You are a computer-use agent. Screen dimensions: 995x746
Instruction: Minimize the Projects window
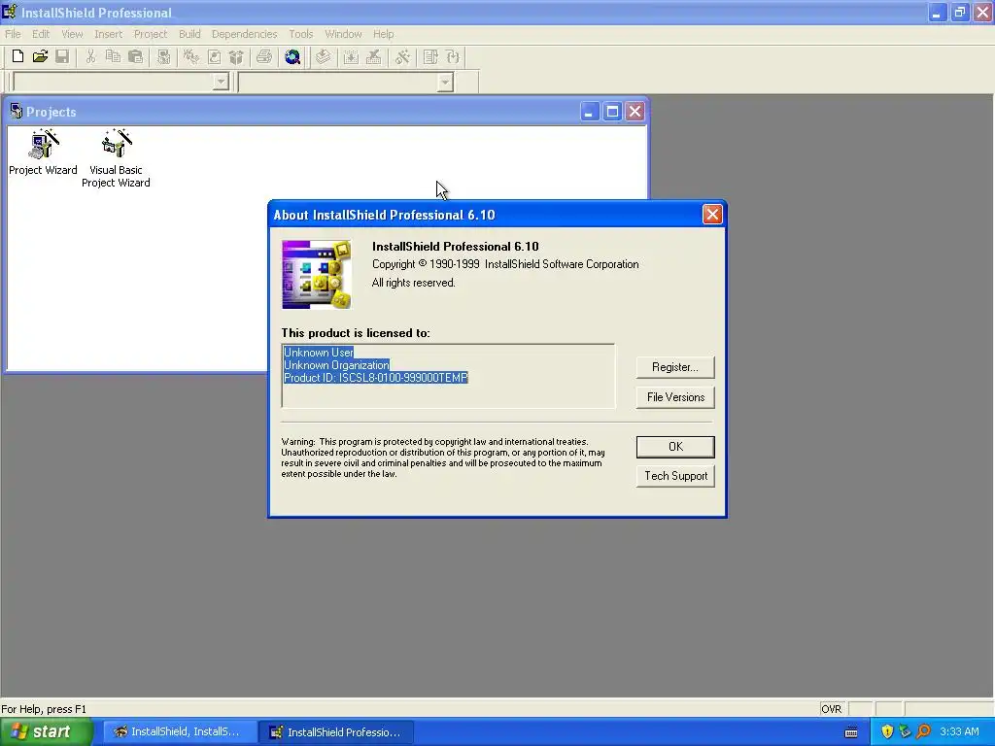(x=589, y=112)
